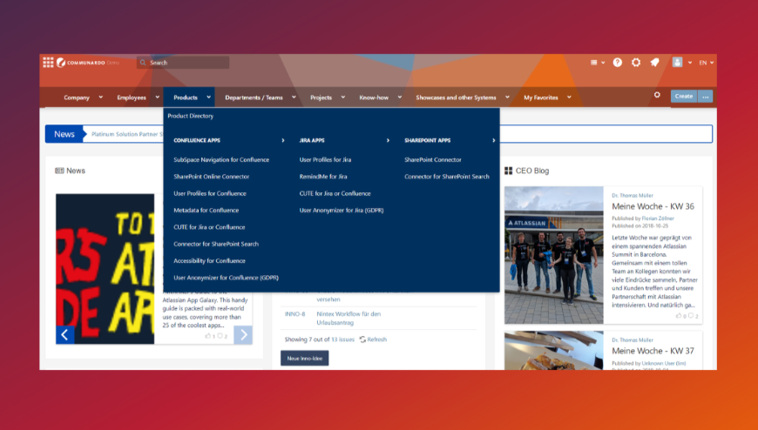Expand the Know-how menu arrow
This screenshot has width=758, height=430.
click(399, 97)
